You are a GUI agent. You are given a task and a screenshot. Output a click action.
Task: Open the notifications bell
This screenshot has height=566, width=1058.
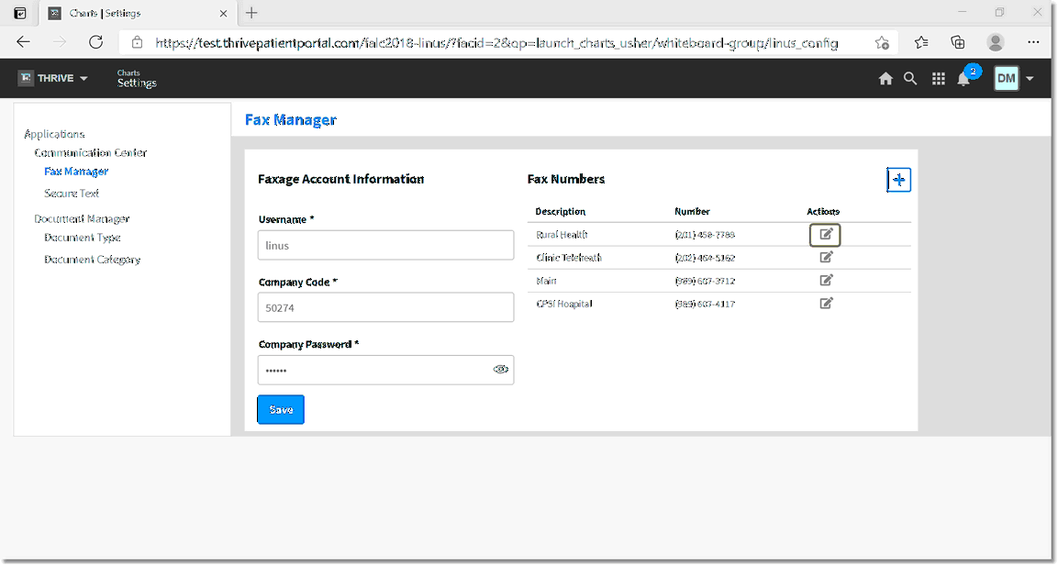coord(963,79)
